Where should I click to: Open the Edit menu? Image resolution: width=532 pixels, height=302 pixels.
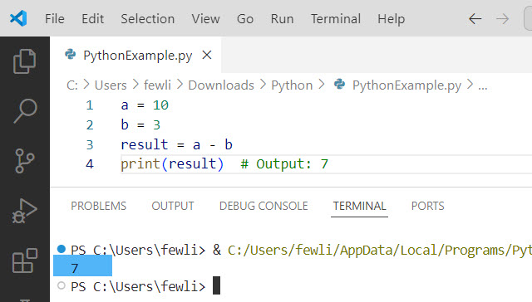point(92,18)
